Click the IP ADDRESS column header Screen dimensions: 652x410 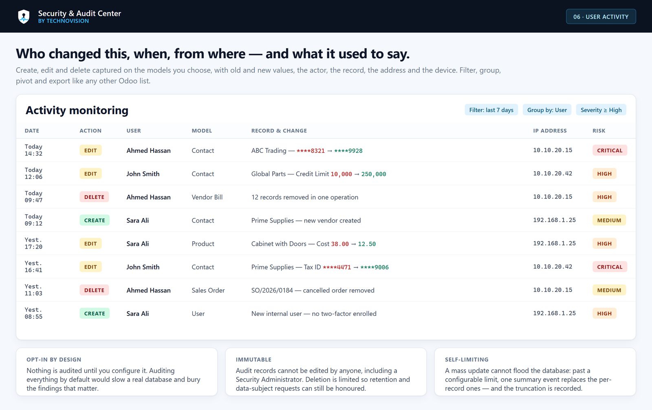coord(550,131)
